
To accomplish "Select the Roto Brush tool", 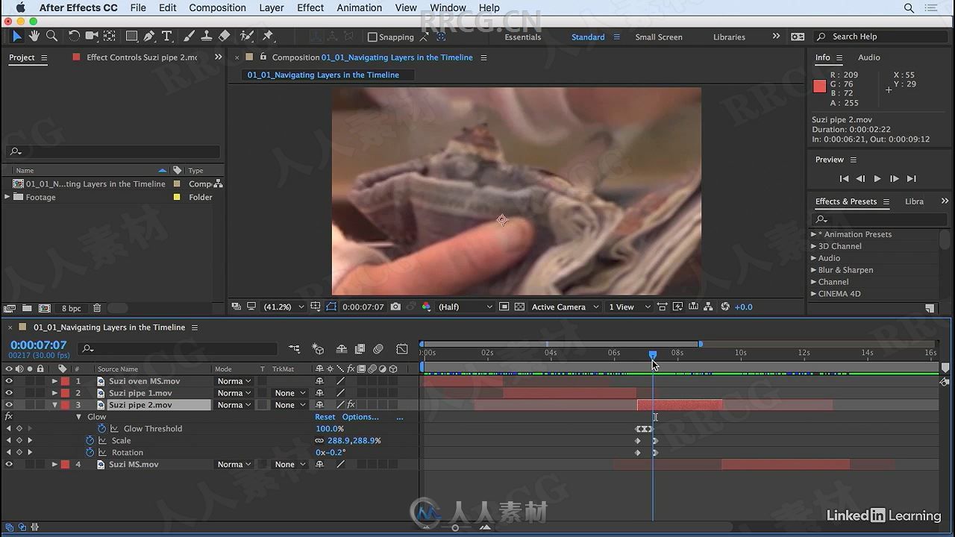I will point(247,36).
